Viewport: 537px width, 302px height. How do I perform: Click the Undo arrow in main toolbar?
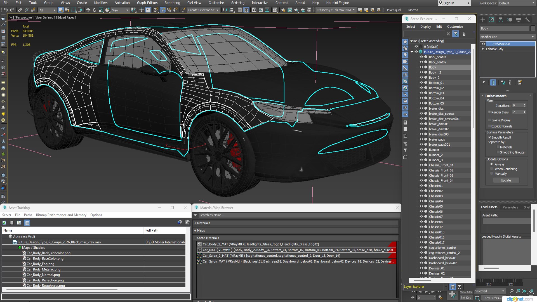point(5,10)
